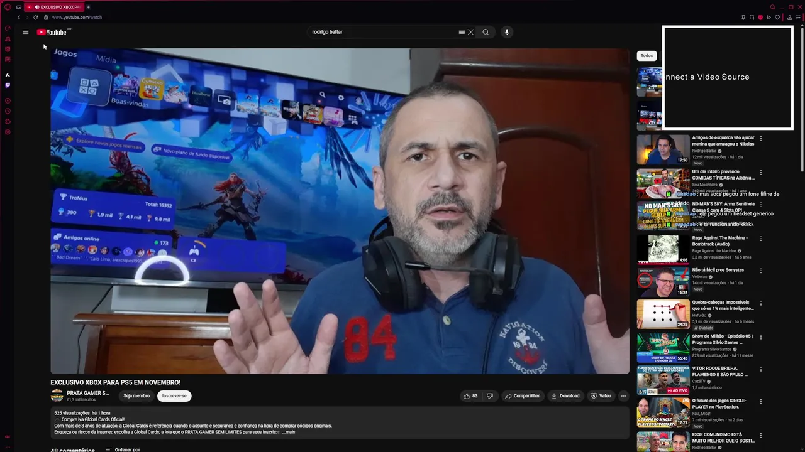The image size is (805, 452).
Task: Click the video title EXCLUSIVO XBOX PARA PS5
Action: click(x=116, y=382)
